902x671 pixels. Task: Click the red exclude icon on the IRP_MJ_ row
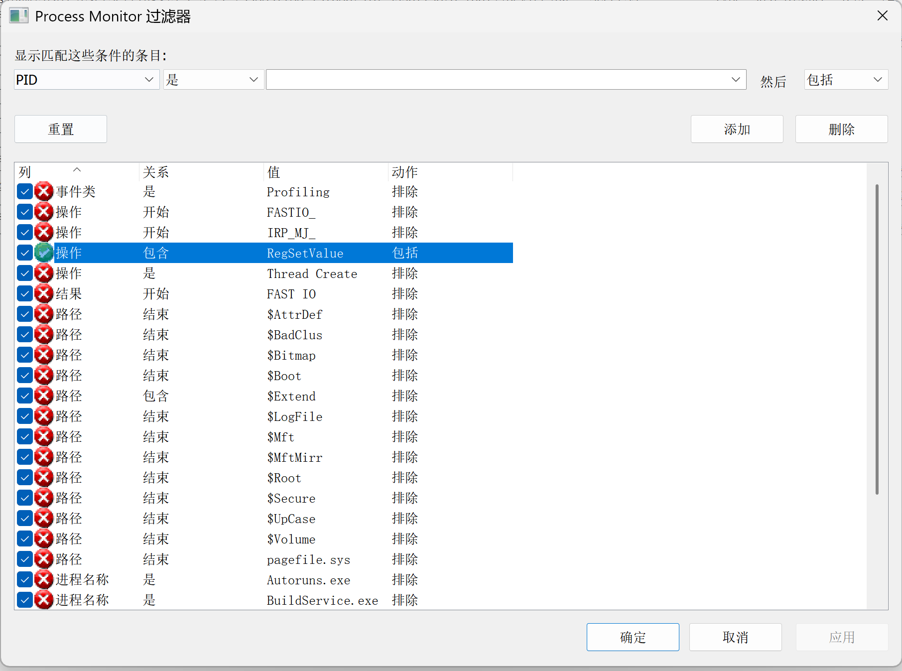(44, 232)
